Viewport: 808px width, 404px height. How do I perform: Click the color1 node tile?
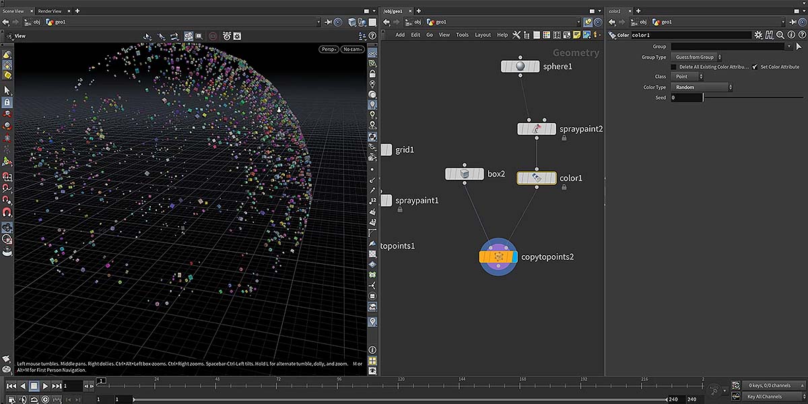pyautogui.click(x=537, y=178)
